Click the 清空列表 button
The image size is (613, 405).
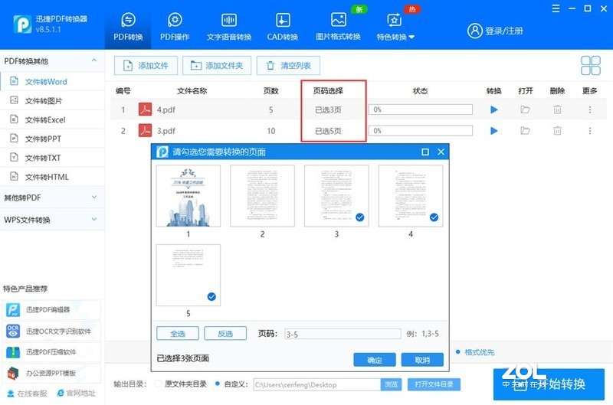click(289, 65)
